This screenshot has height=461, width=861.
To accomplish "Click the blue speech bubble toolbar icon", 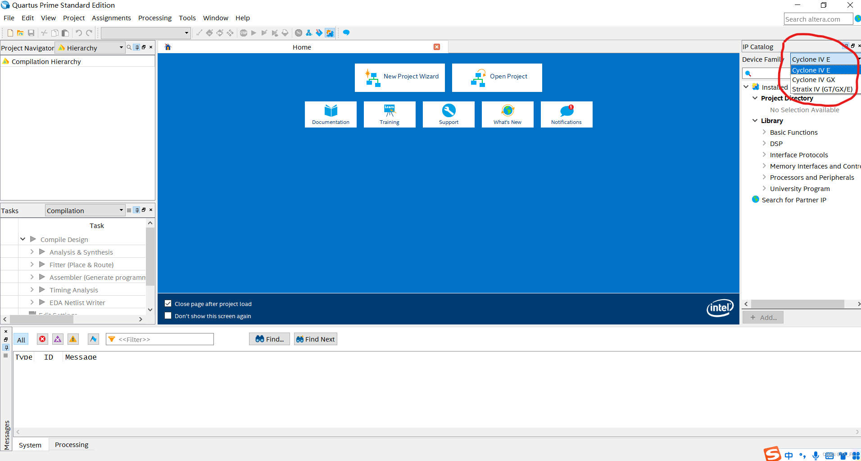I will pyautogui.click(x=346, y=33).
